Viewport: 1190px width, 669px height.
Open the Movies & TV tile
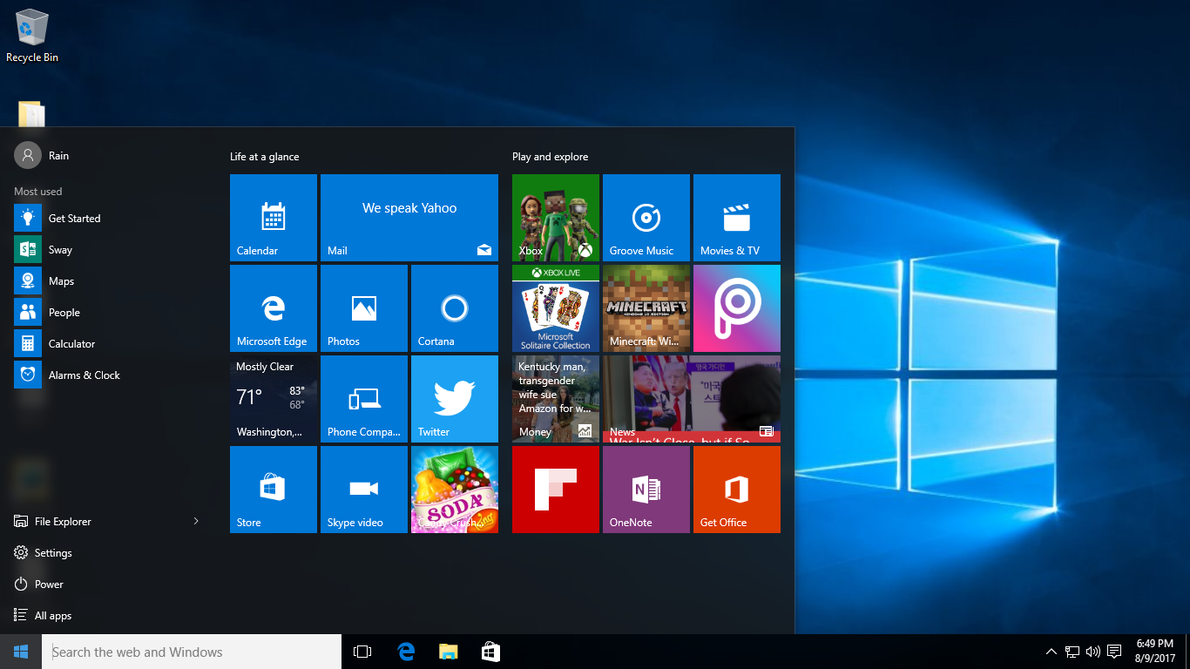737,218
